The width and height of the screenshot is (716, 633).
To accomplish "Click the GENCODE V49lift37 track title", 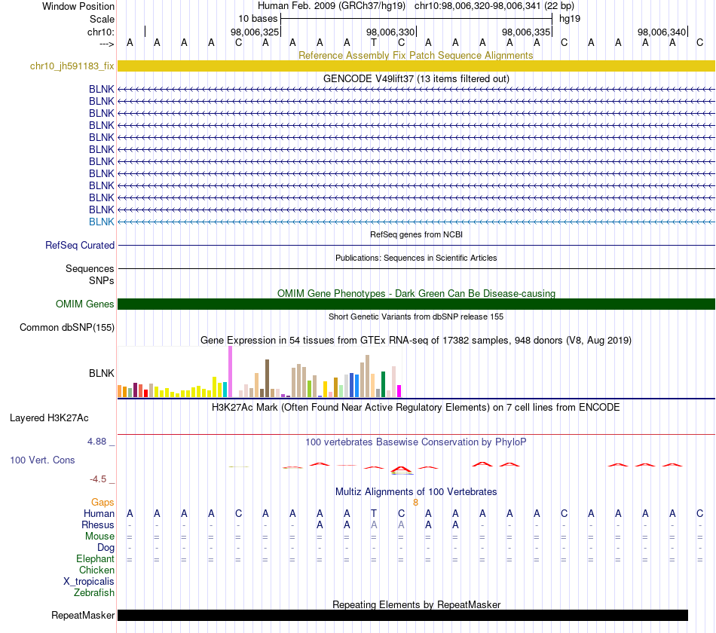I will tap(416, 78).
